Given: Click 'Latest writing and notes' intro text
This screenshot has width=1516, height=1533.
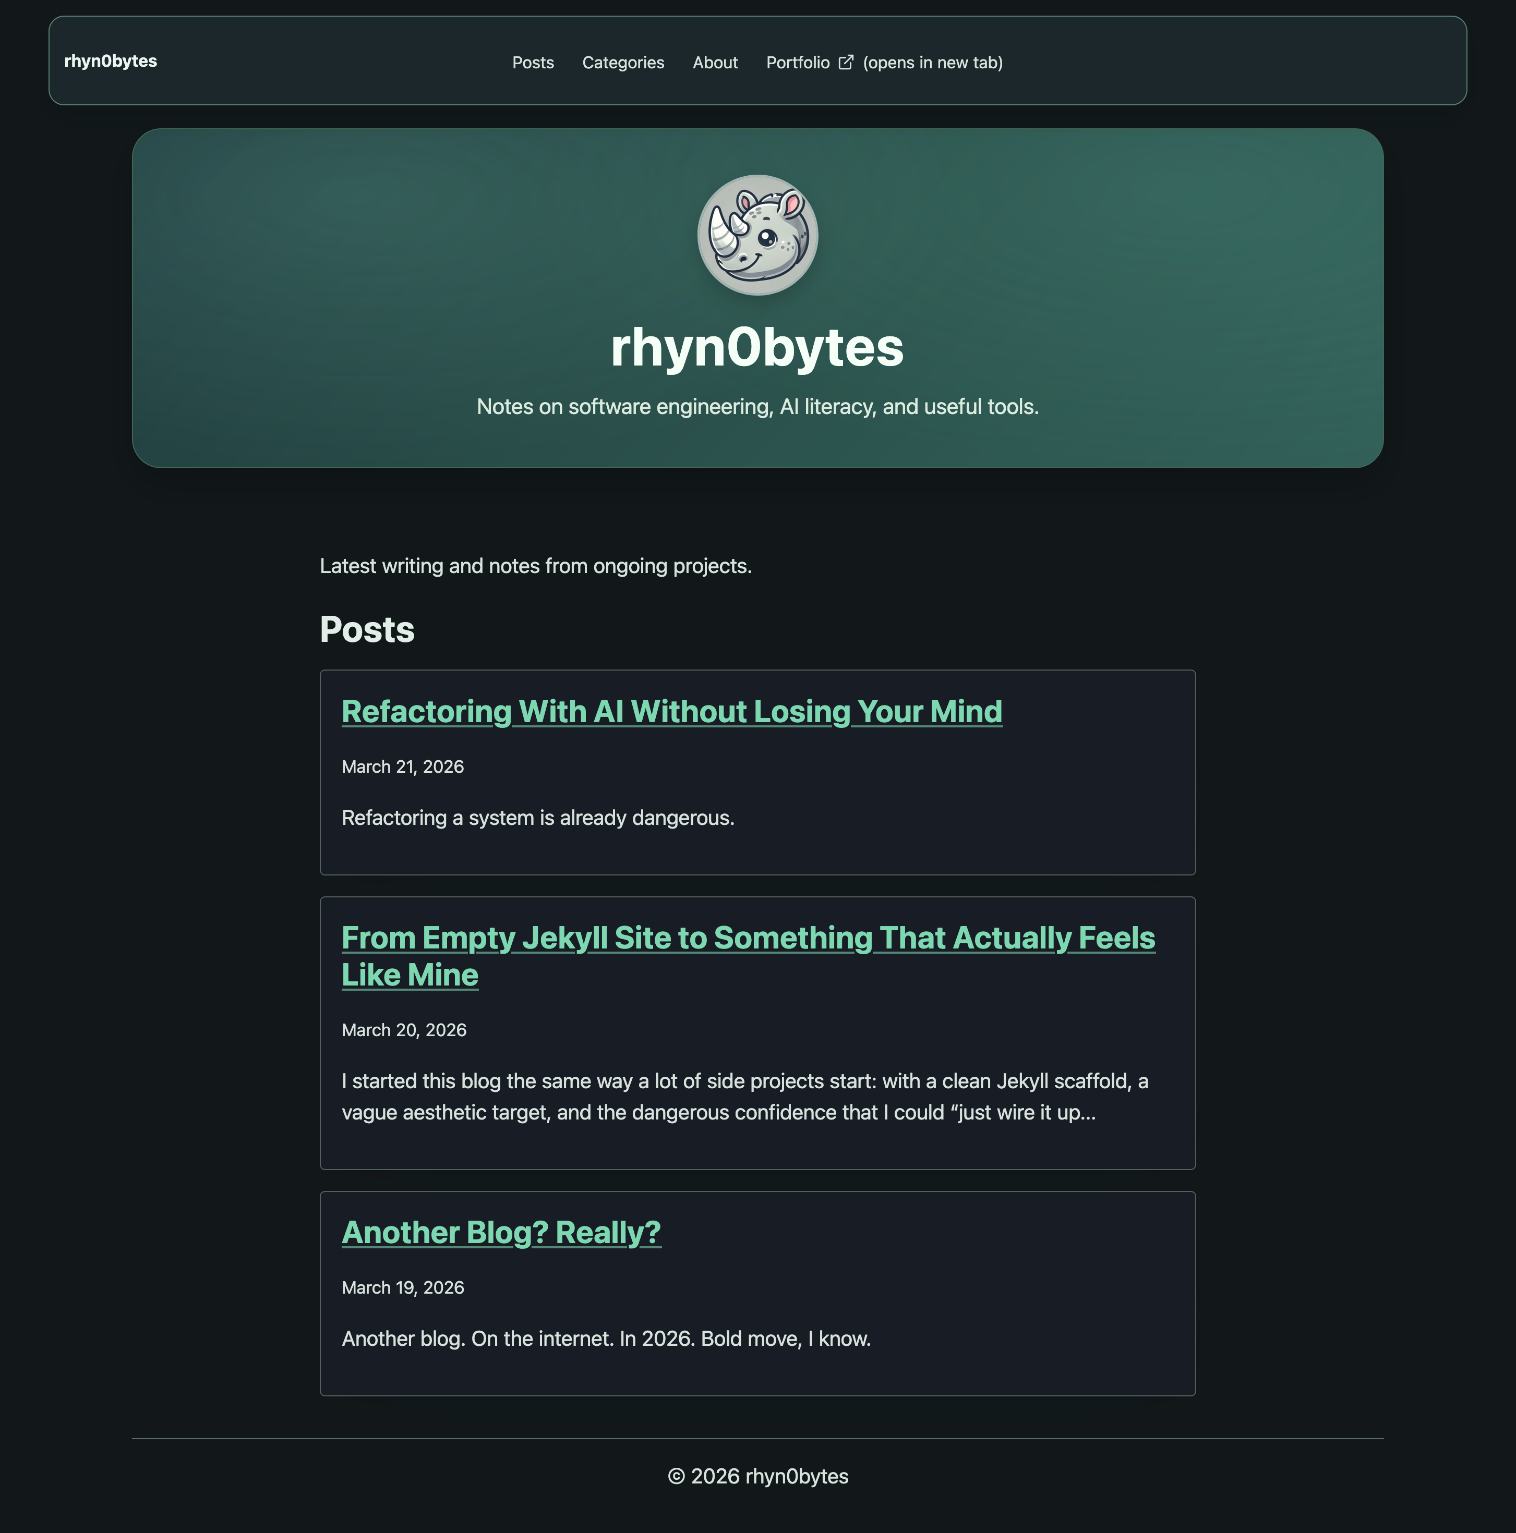Looking at the screenshot, I should pyautogui.click(x=536, y=566).
